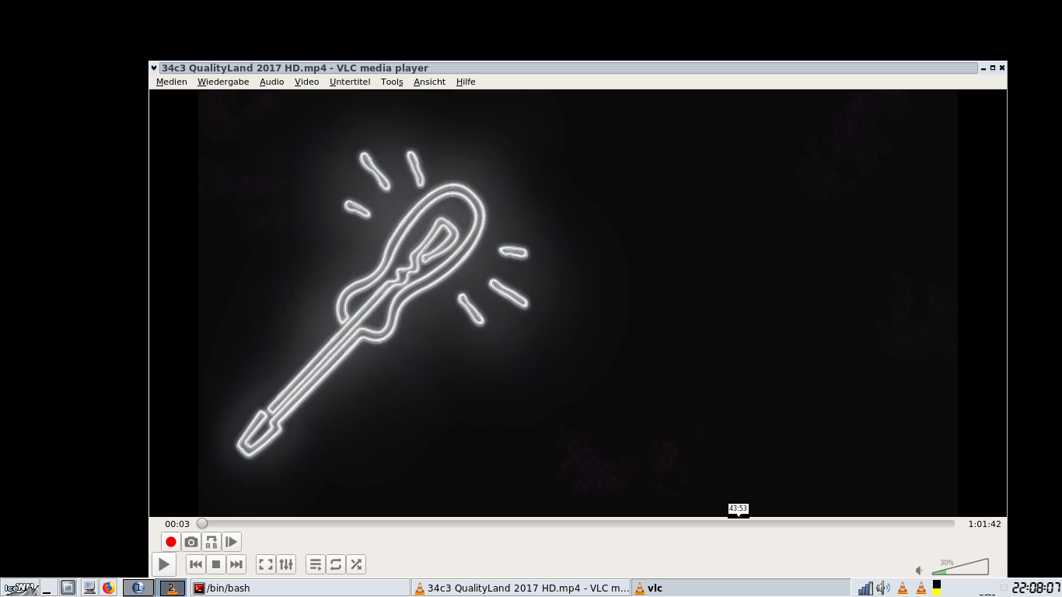Toggle random shuffle playback
Viewport: 1062px width, 597px height.
[x=356, y=564]
